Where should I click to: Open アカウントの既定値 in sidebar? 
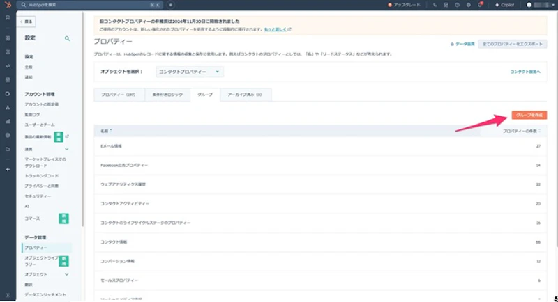[42, 104]
